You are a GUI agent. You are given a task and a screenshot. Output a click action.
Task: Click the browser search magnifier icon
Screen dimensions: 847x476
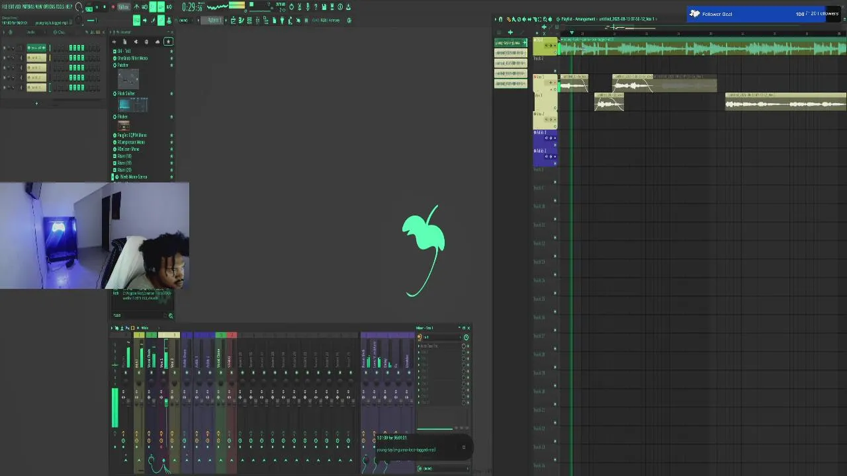171,315
